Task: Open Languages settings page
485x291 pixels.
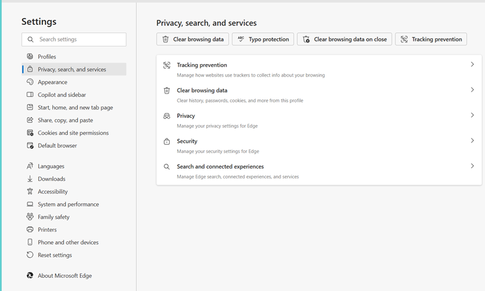Action: (x=51, y=166)
